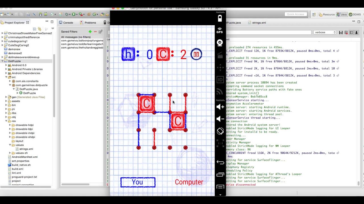Remove logcat filter with red minus

click(95, 32)
